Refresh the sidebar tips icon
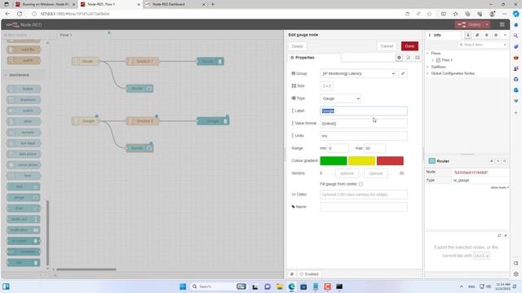 click(499, 235)
